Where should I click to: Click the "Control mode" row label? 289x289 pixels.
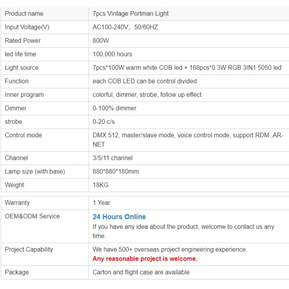[23, 135]
